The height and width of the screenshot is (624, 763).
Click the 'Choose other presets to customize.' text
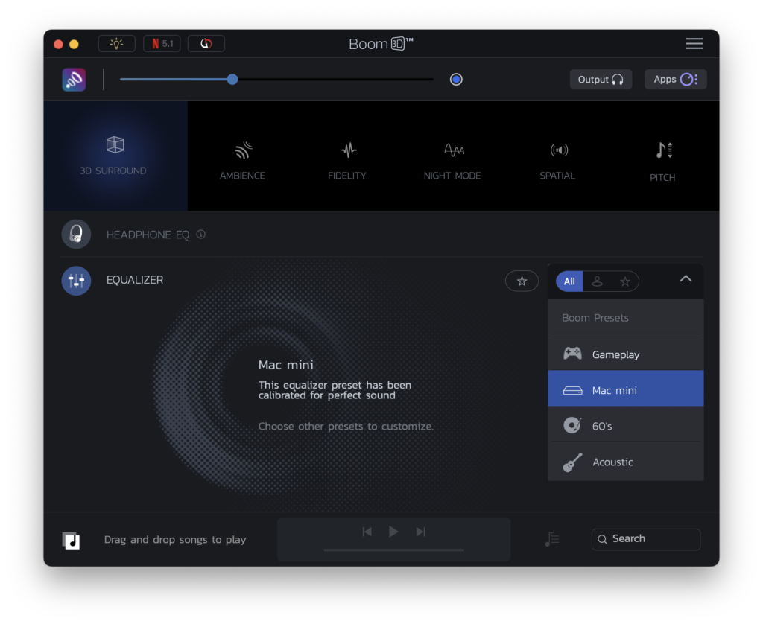tap(346, 427)
